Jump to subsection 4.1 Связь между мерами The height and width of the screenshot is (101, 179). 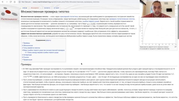point(42,52)
